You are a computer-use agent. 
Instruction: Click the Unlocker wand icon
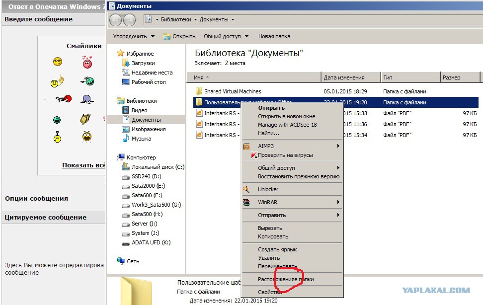coord(246,189)
